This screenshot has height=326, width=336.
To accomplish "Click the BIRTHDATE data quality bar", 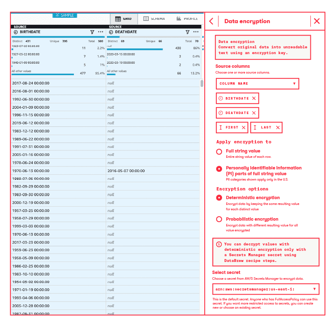I will click(58, 37).
